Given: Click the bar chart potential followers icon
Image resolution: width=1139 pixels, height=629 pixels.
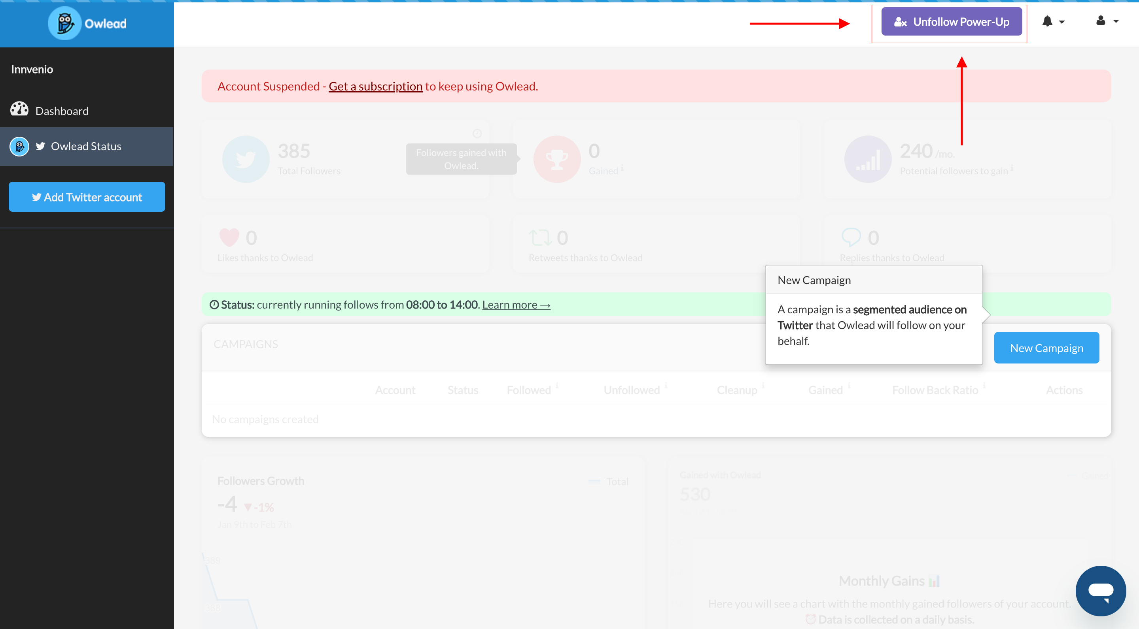Looking at the screenshot, I should point(868,159).
